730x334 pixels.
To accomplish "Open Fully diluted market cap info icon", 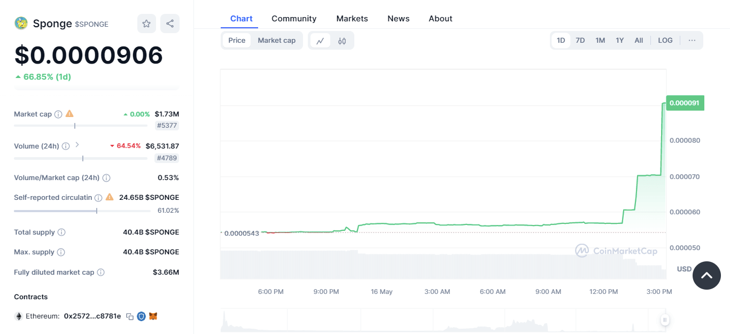I will [x=100, y=273].
